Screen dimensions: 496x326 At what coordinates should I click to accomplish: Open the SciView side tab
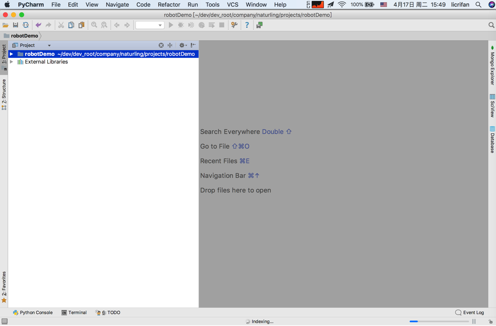(492, 105)
